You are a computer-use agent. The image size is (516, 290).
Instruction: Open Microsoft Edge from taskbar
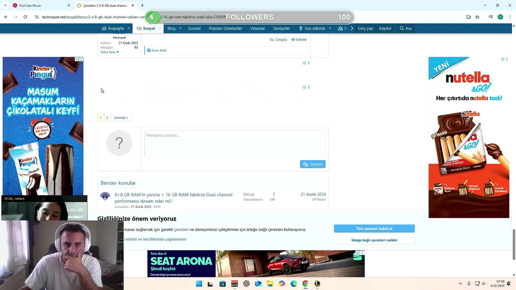294,284
